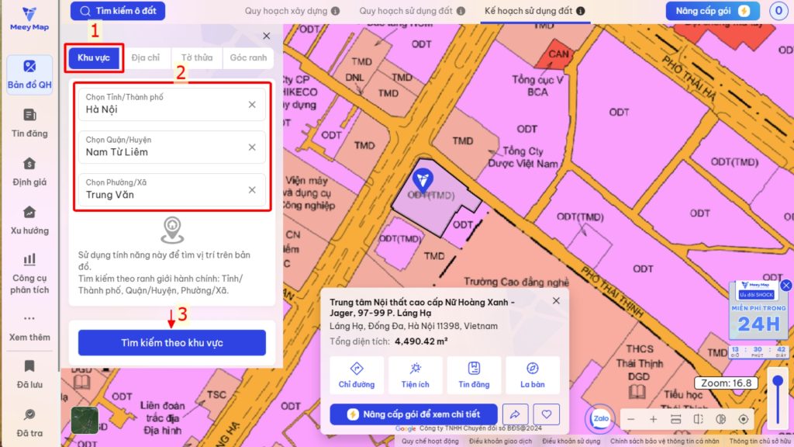Click the share arrow icon in popup
The width and height of the screenshot is (794, 447).
[513, 414]
